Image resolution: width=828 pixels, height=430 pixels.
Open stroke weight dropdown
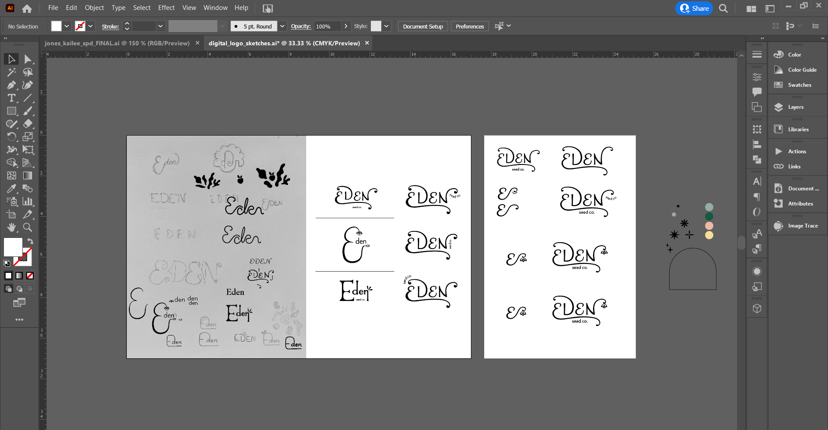(x=160, y=26)
